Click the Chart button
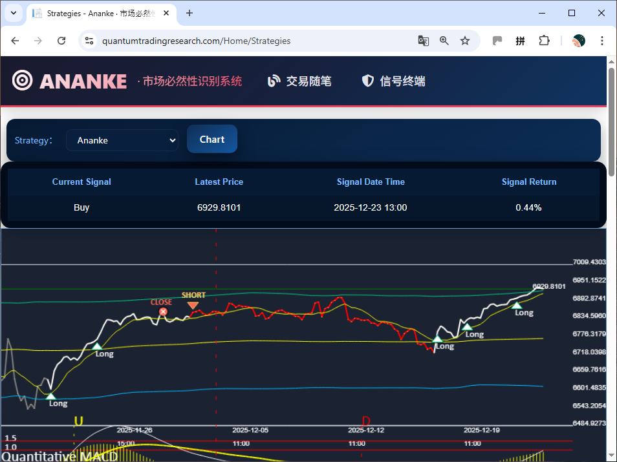The image size is (617, 462). click(211, 139)
